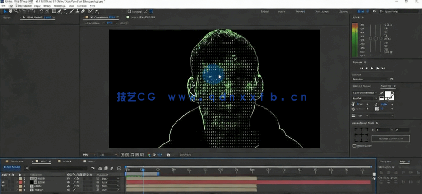
Task: Toggle checkbox at bottom of Motion Sketch panel
Action: point(354,146)
